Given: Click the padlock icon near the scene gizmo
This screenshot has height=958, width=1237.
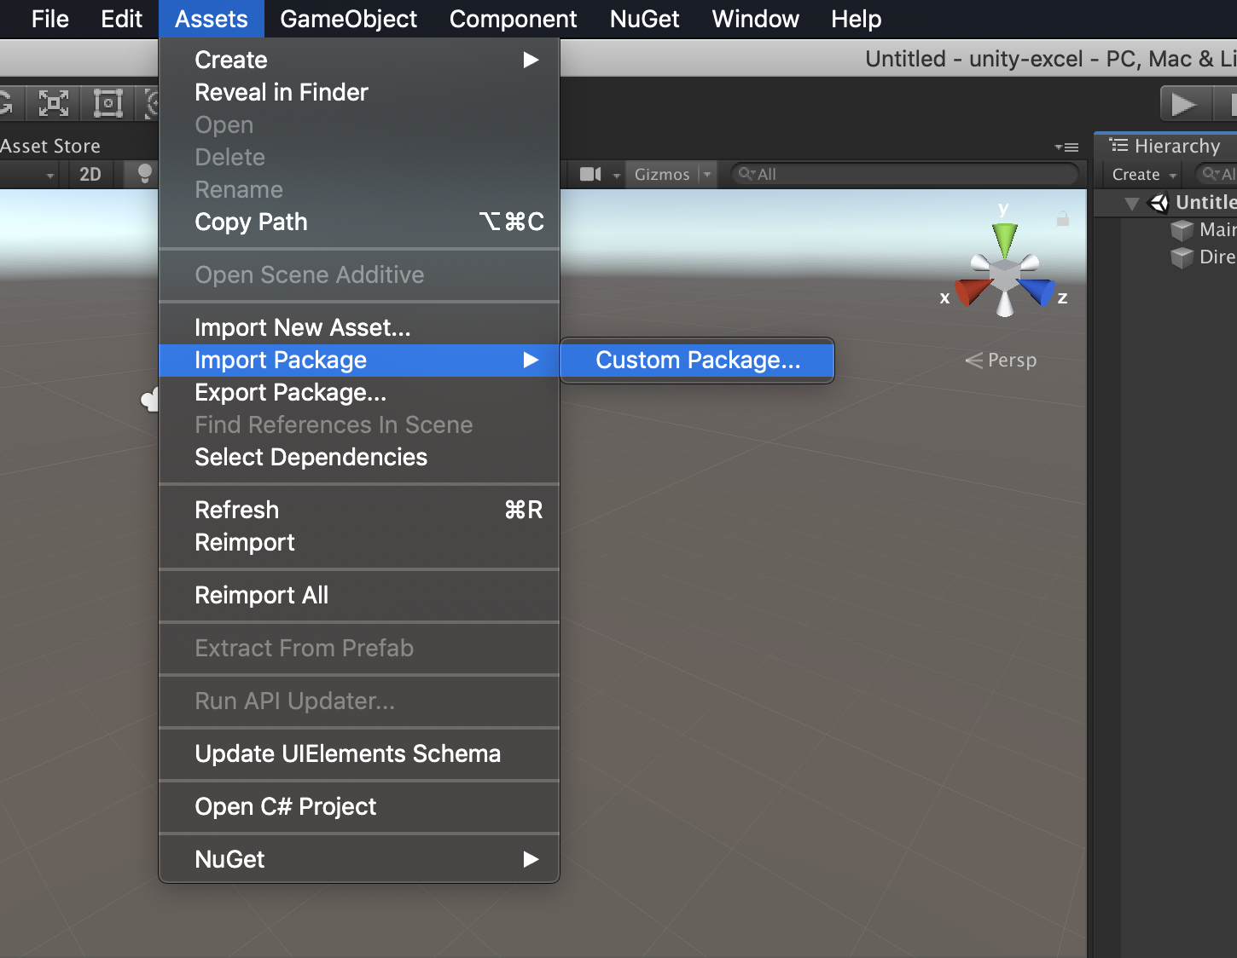Looking at the screenshot, I should point(1062,219).
